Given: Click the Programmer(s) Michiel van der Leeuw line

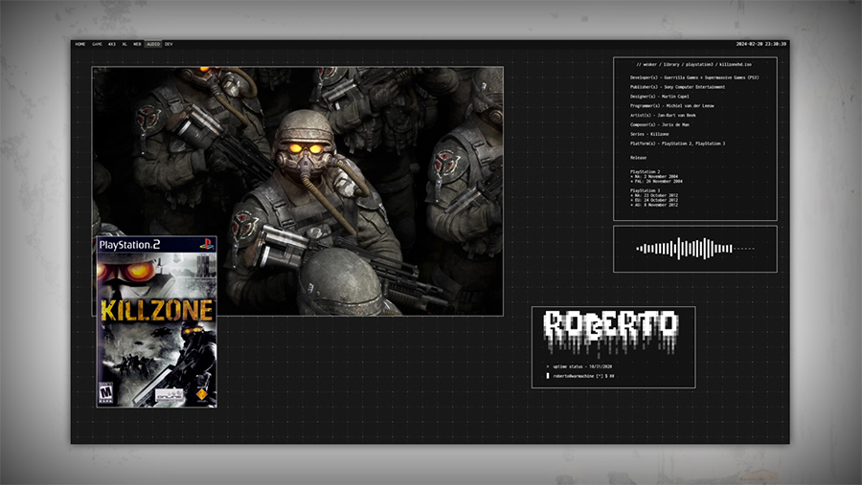Looking at the screenshot, I should (x=671, y=105).
